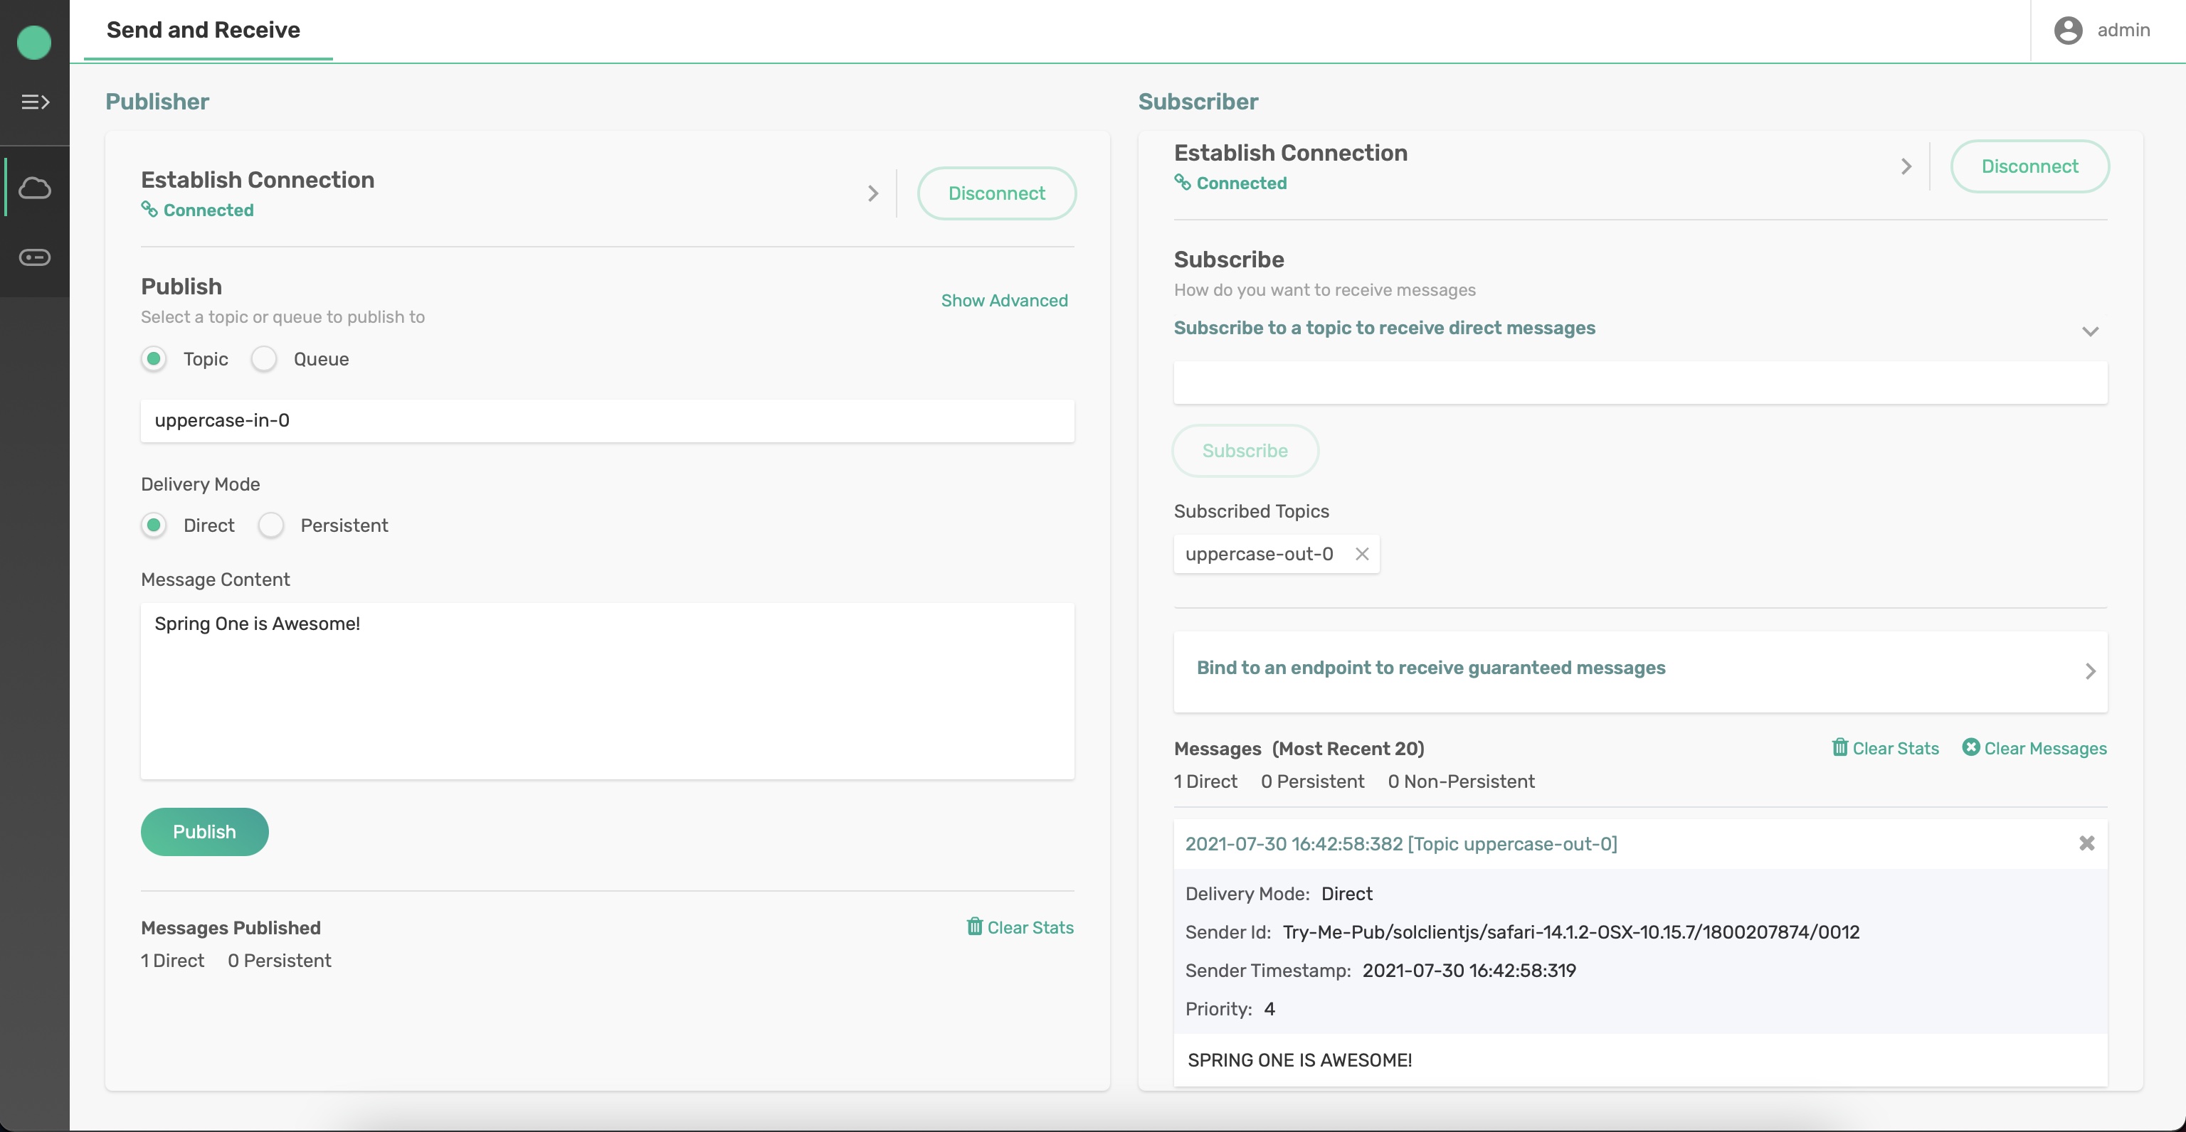
Task: Expand the sidebar navigation menu icon
Action: (x=35, y=102)
